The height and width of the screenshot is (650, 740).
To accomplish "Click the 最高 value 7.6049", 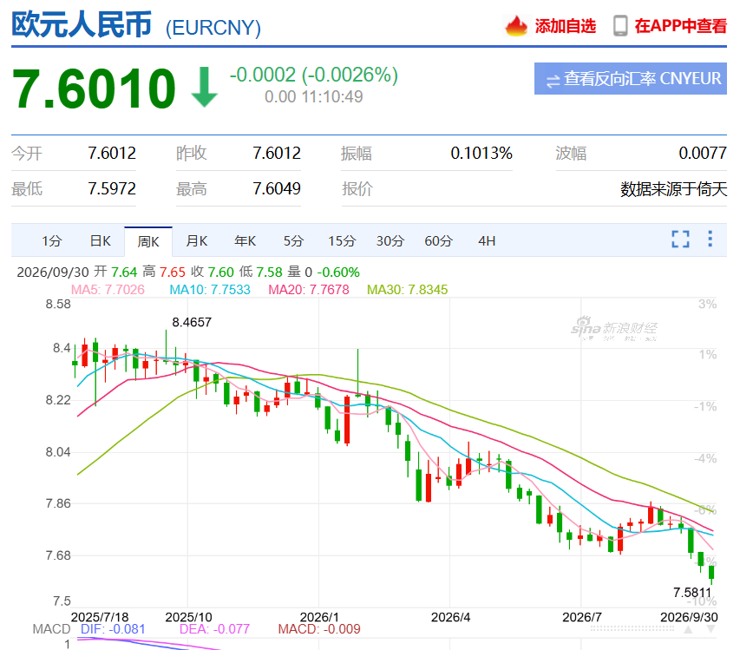I will pos(277,189).
